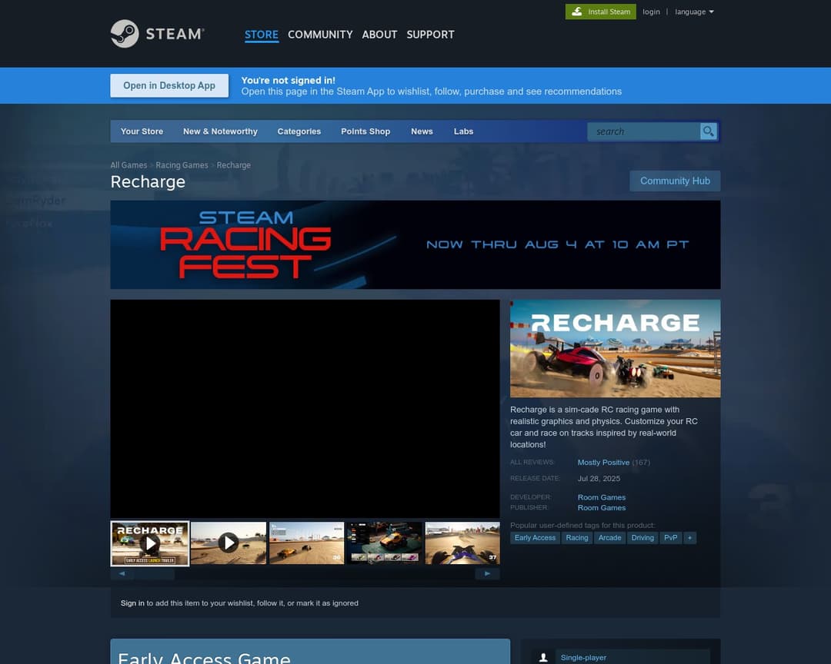Screen dimensions: 831x664
Task: Click the search magnifying glass icon
Action: click(708, 131)
